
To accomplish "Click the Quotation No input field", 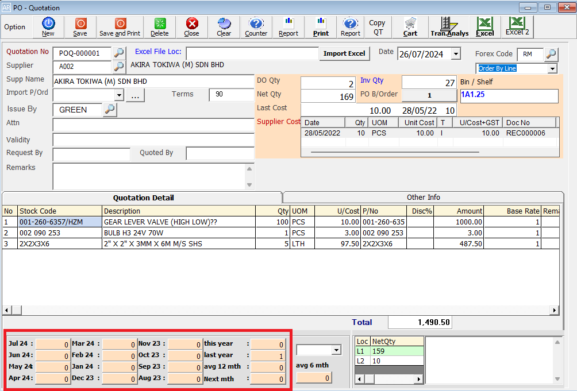I will coord(82,53).
